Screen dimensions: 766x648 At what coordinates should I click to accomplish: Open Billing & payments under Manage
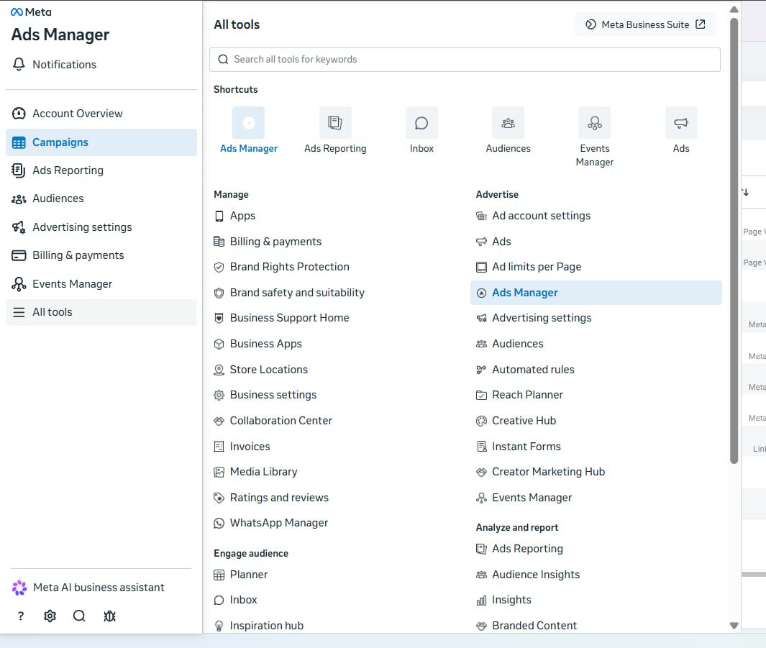268,242
